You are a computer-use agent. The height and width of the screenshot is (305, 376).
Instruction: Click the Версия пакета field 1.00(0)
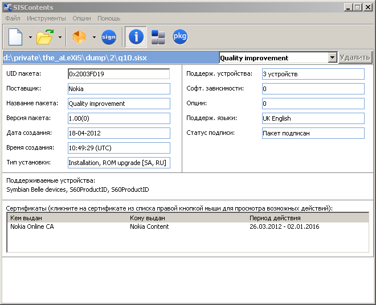[119, 118]
